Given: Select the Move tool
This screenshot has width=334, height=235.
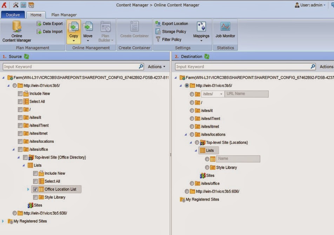Looking at the screenshot, I should [x=88, y=30].
